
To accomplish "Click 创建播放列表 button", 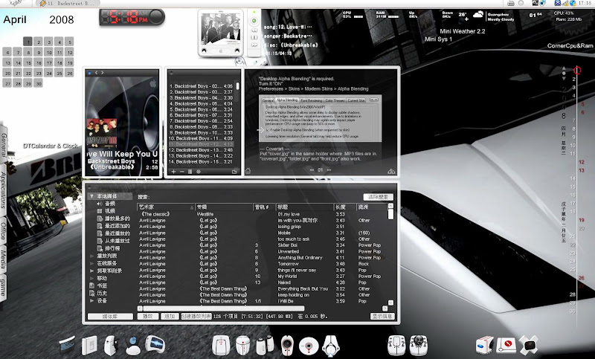I will point(196,316).
